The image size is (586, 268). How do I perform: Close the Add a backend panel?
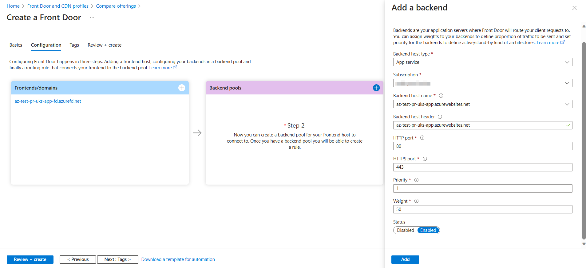[574, 8]
